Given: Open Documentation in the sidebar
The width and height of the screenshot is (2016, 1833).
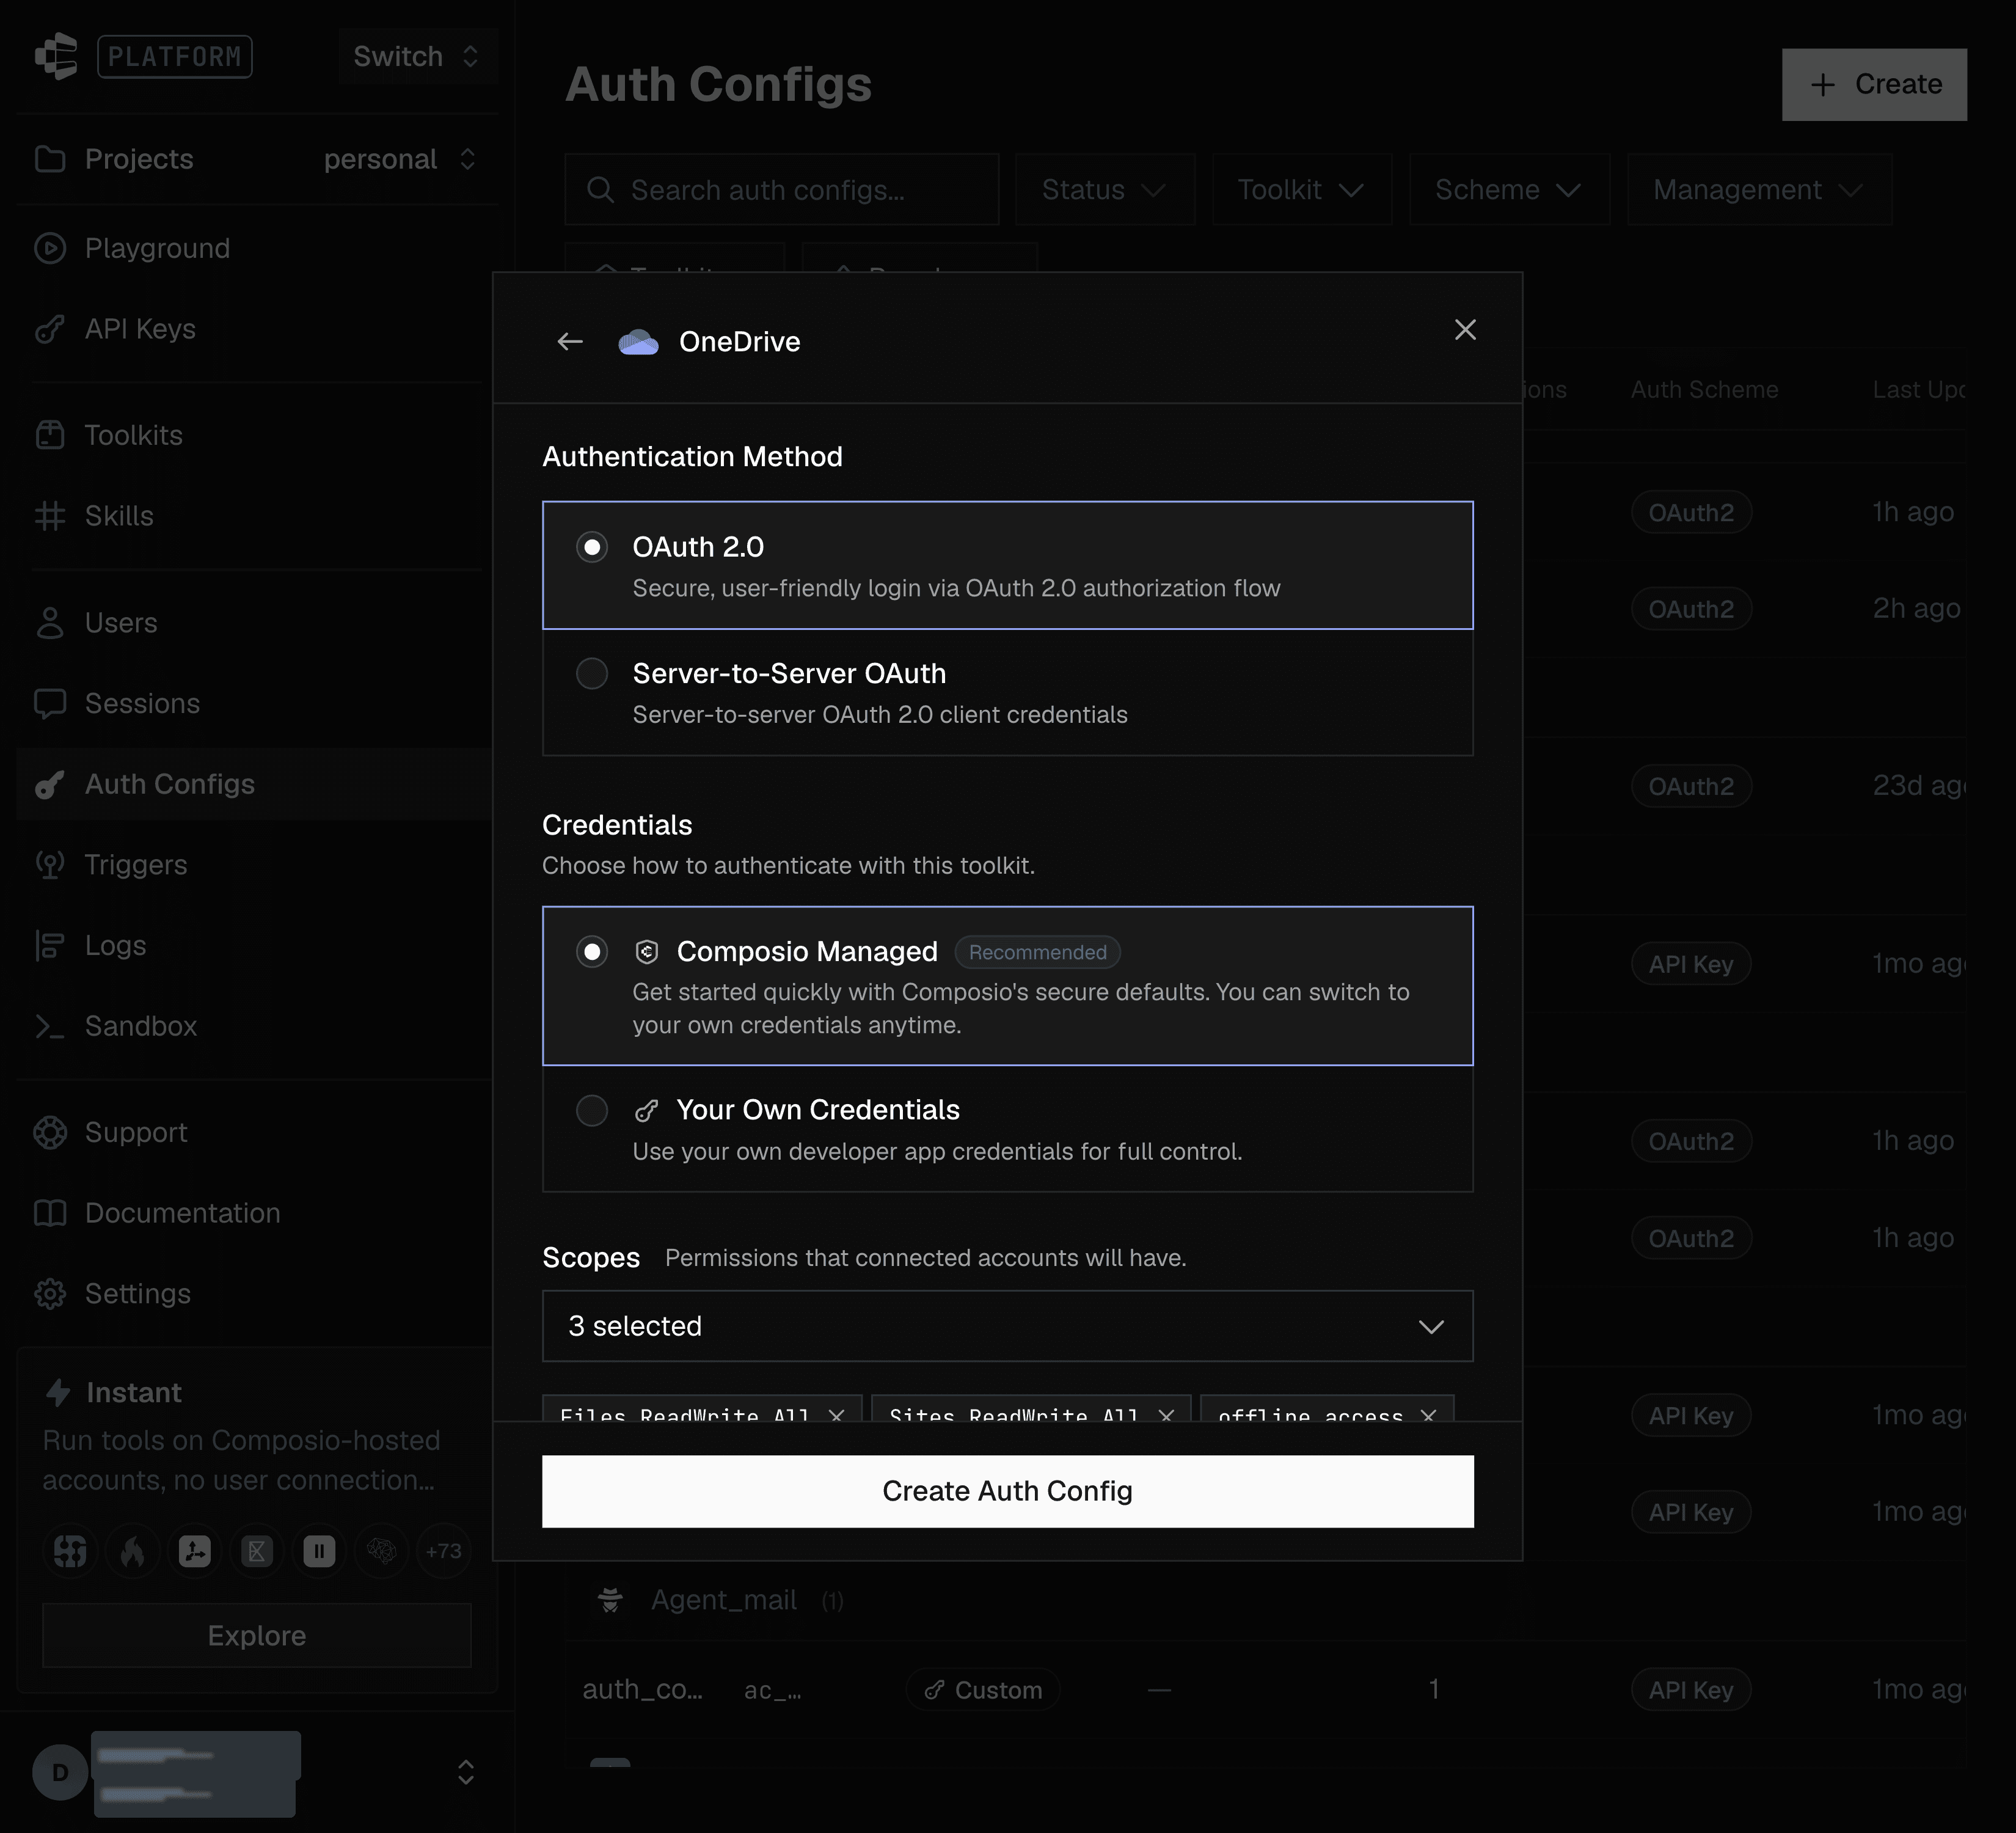Looking at the screenshot, I should coord(257,1213).
